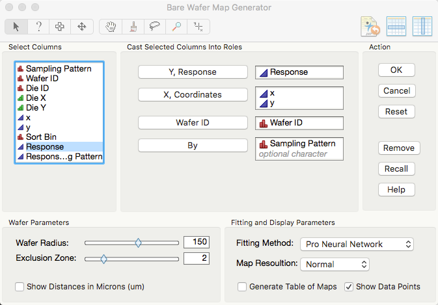Viewport: 438px width, 305px height.
Task: Select Response in Y role box
Action: 299,72
